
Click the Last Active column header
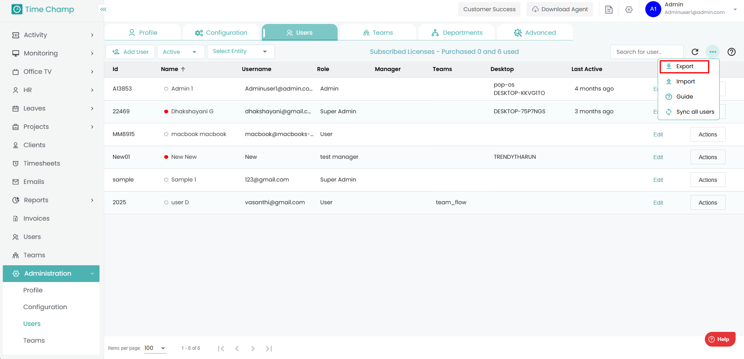[587, 69]
